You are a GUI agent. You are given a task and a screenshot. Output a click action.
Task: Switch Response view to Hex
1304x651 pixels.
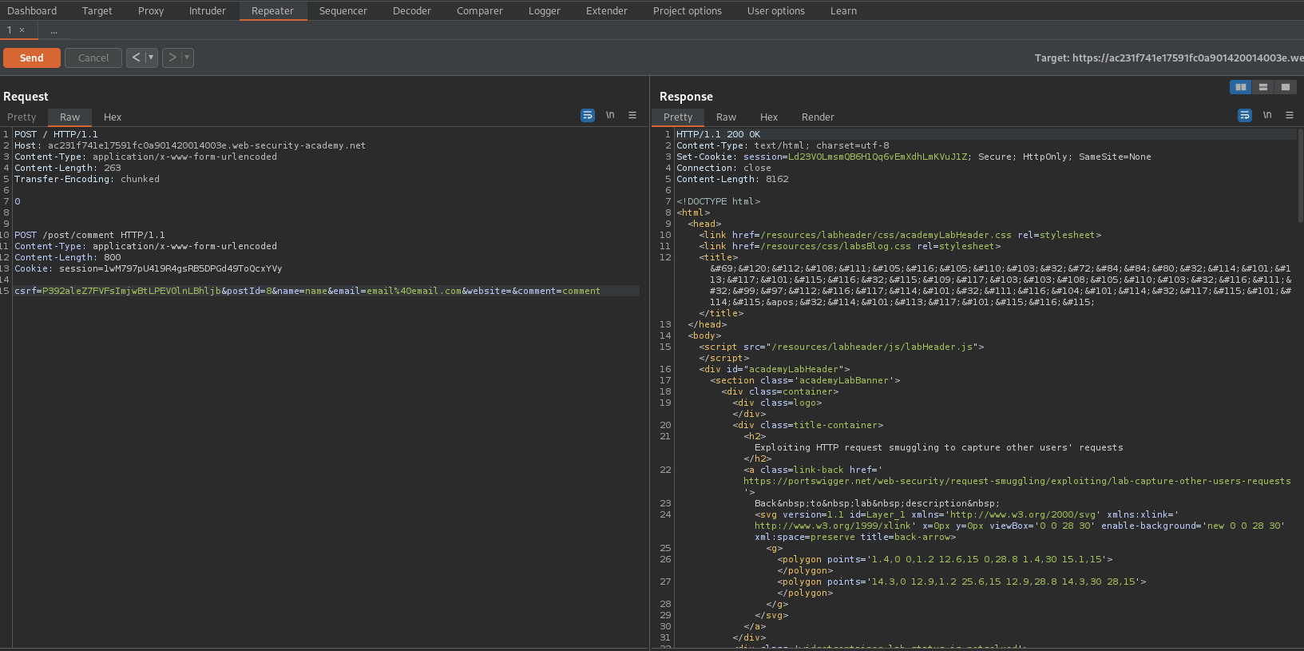769,117
